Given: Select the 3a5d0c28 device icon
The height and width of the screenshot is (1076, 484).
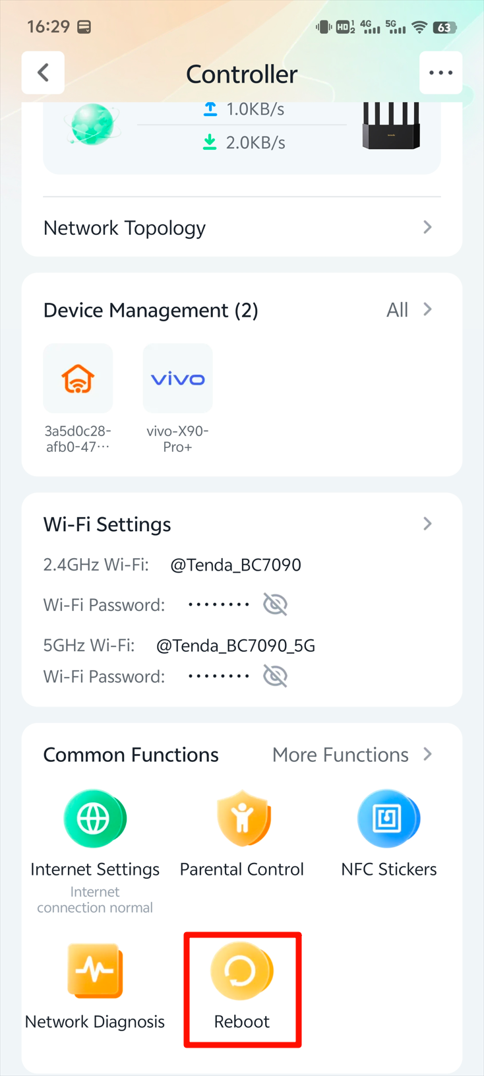Looking at the screenshot, I should (78, 378).
